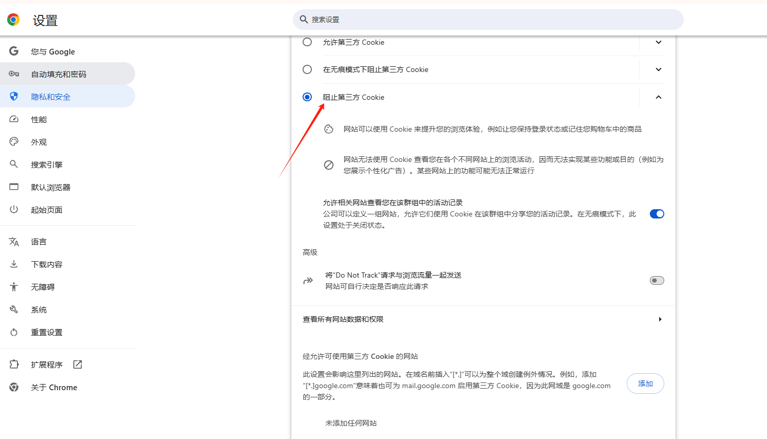The width and height of the screenshot is (767, 439).
Task: Open 扩展程序 link in sidebar
Action: [67, 364]
